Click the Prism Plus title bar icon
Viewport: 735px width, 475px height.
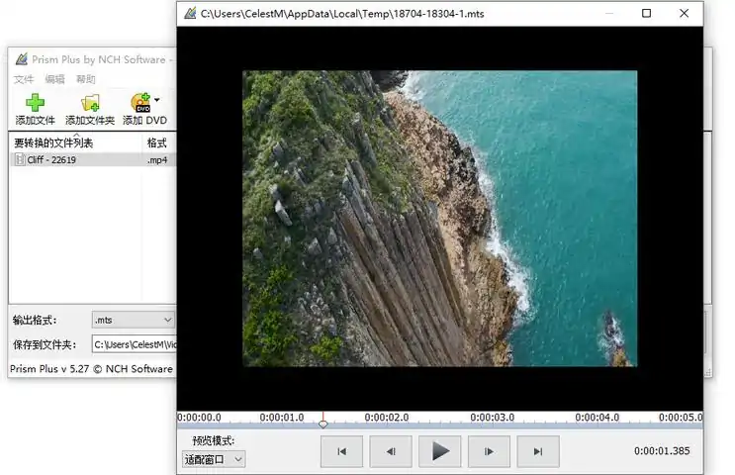click(x=22, y=59)
